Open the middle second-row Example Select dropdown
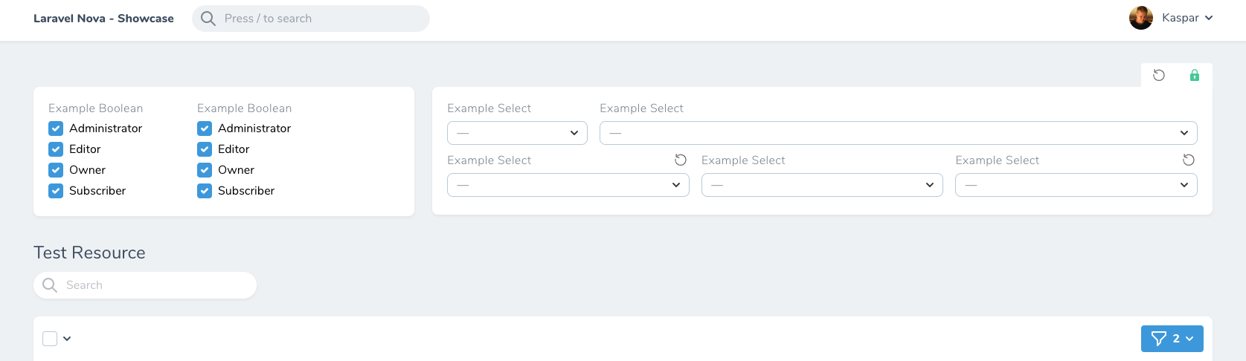1246x361 pixels. [x=822, y=185]
